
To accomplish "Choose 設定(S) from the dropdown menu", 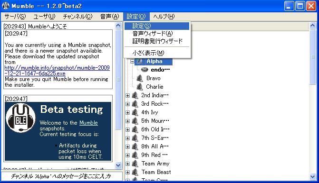I will click(x=157, y=26).
